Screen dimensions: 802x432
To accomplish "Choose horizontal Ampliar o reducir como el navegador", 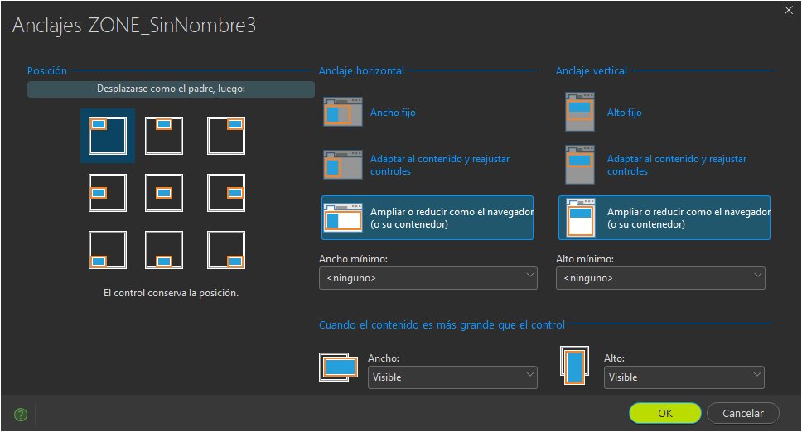I will pyautogui.click(x=427, y=218).
